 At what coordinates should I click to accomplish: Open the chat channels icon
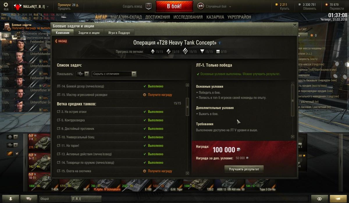tap(29, 199)
